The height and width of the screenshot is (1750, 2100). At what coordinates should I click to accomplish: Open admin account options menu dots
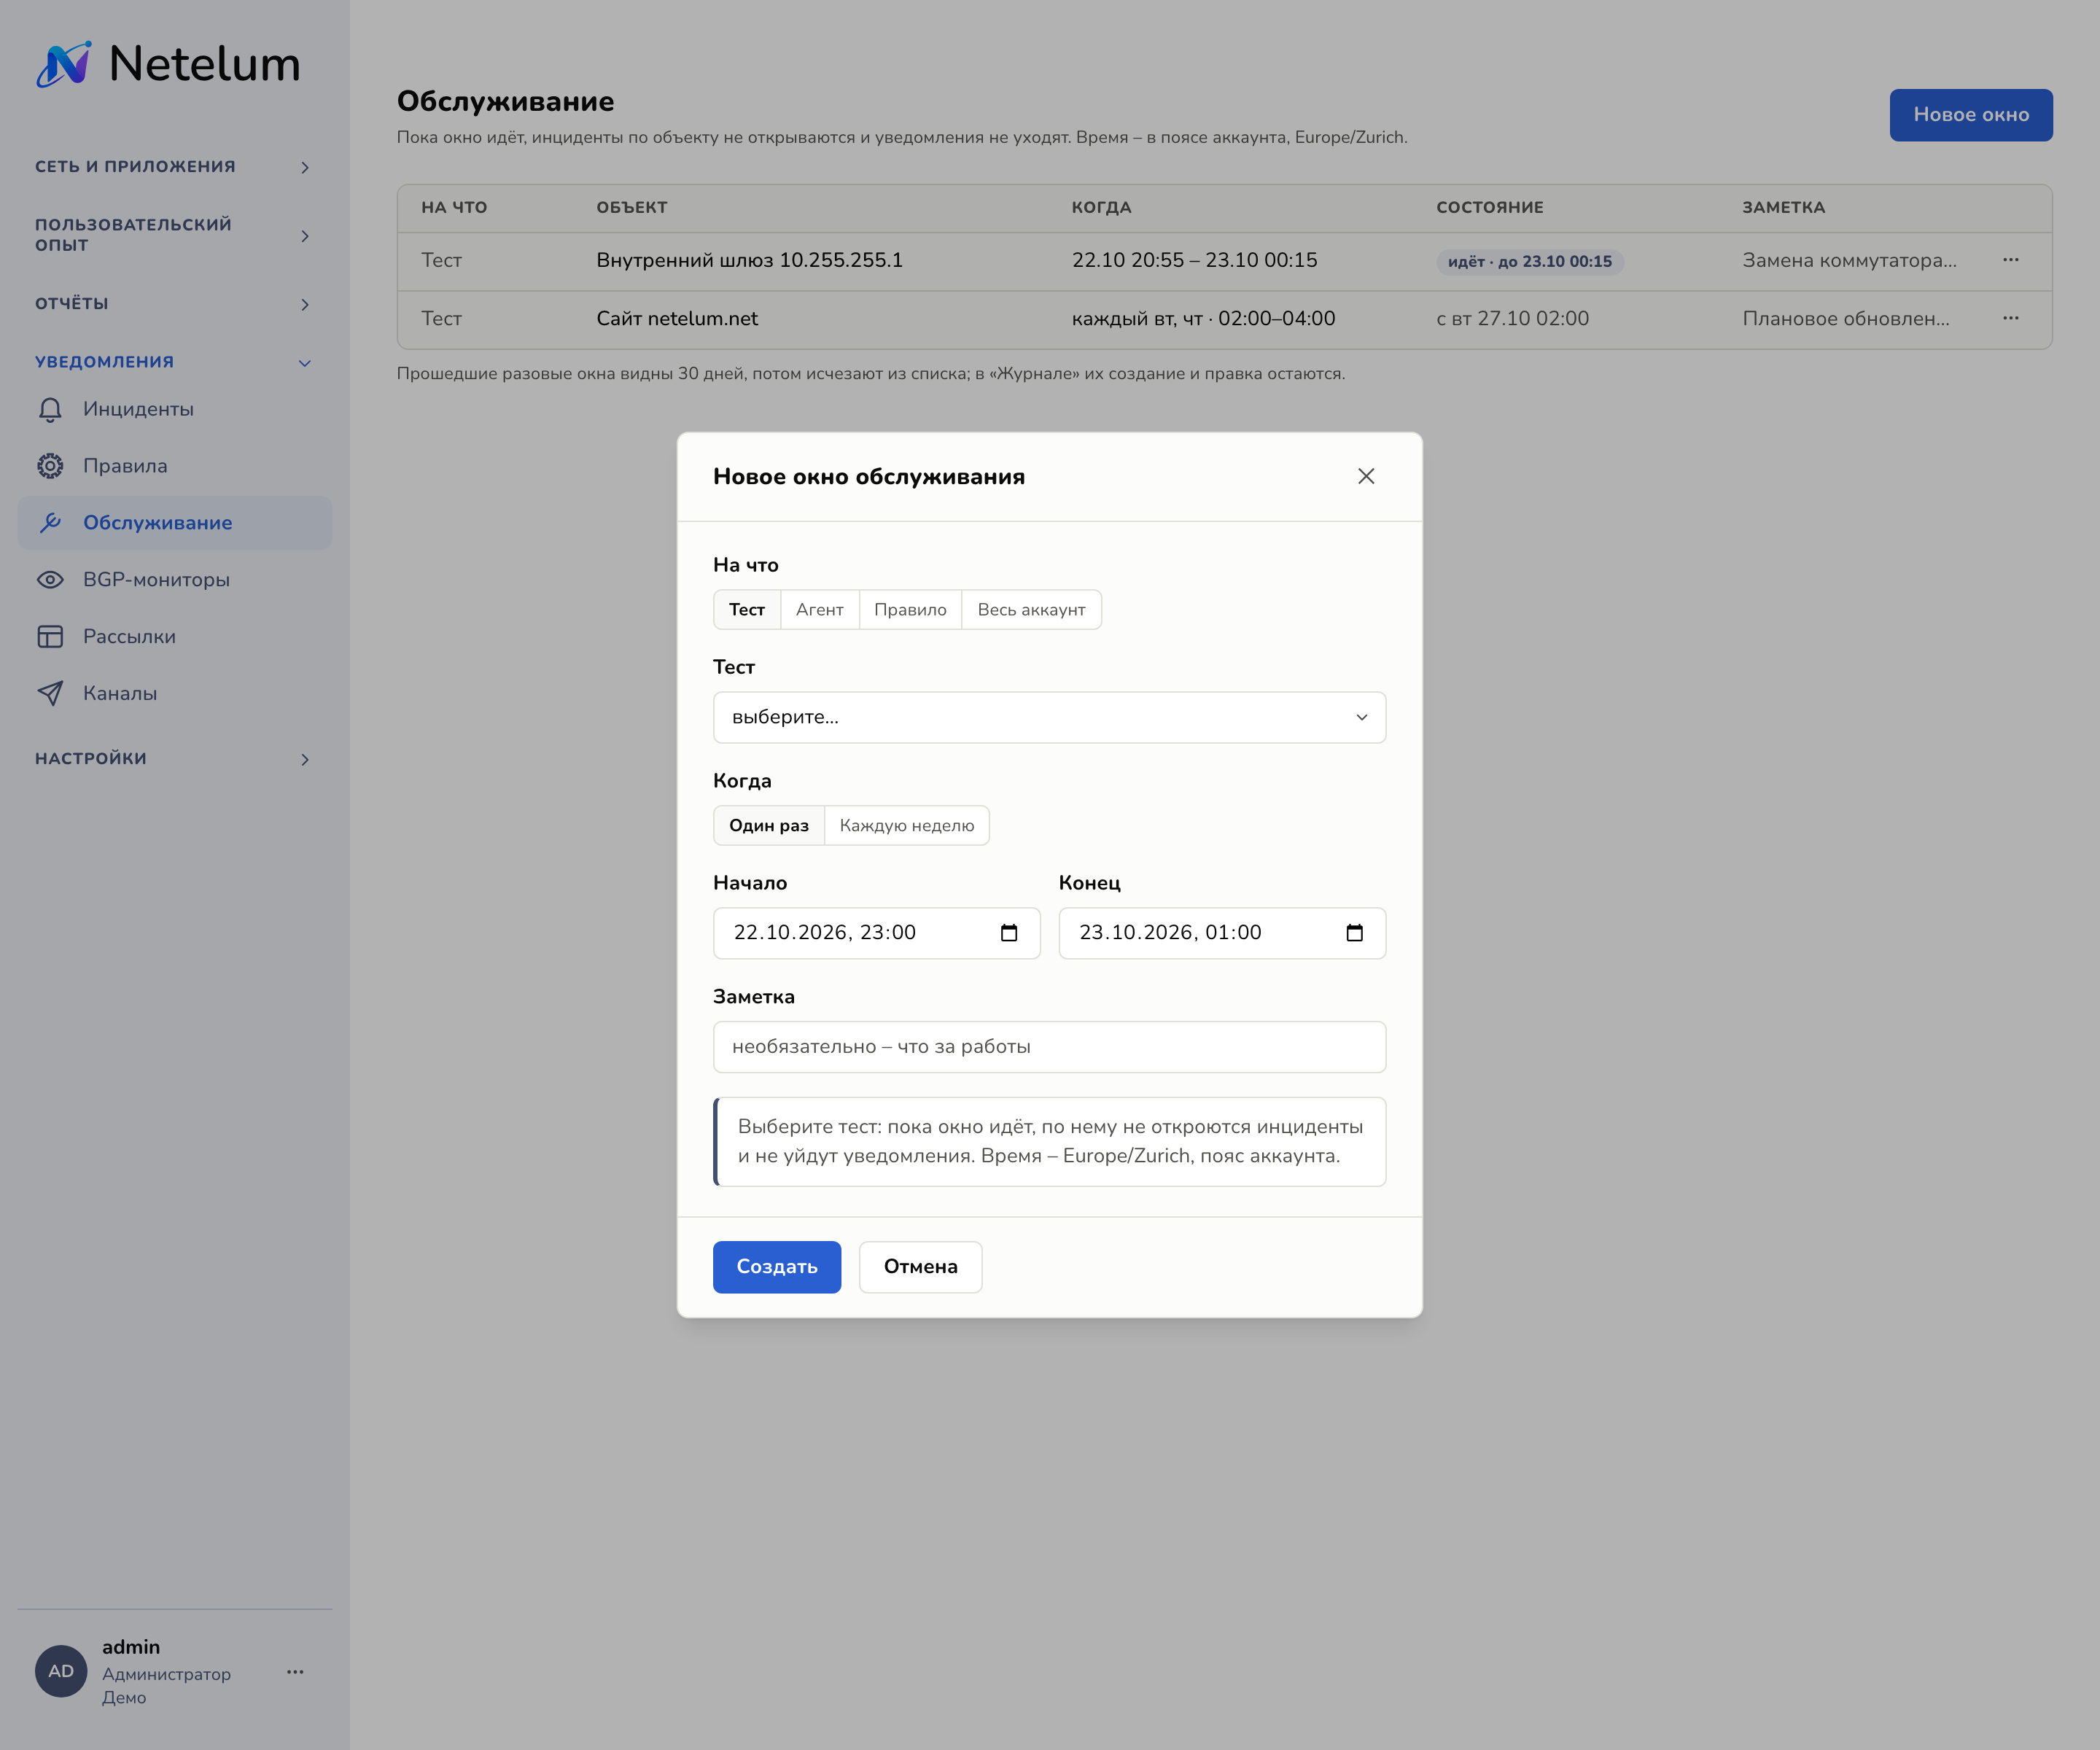pos(295,1672)
